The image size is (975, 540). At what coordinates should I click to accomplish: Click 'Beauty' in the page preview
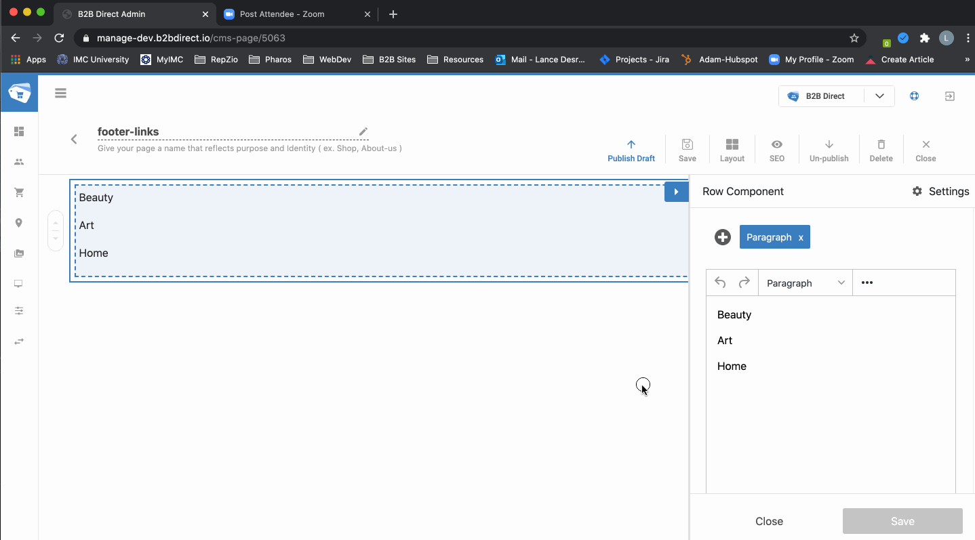[x=96, y=197]
